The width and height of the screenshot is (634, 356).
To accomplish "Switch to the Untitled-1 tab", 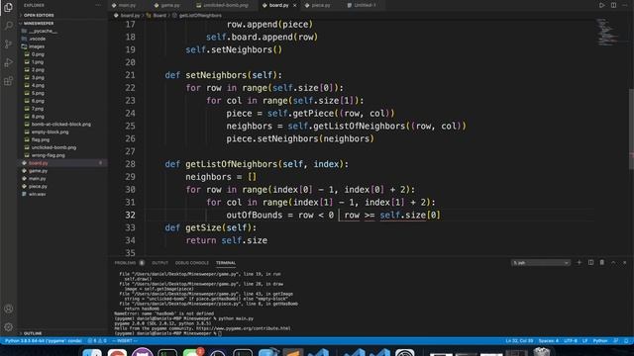I will 365,5.
